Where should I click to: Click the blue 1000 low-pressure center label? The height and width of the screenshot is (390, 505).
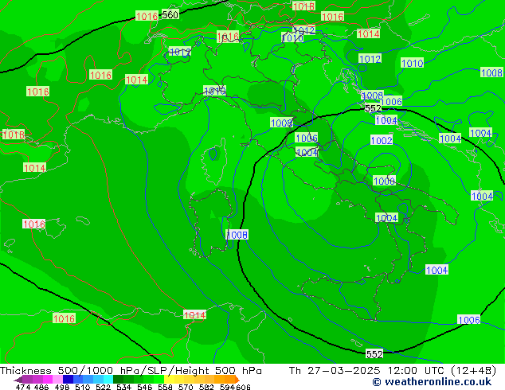click(384, 181)
